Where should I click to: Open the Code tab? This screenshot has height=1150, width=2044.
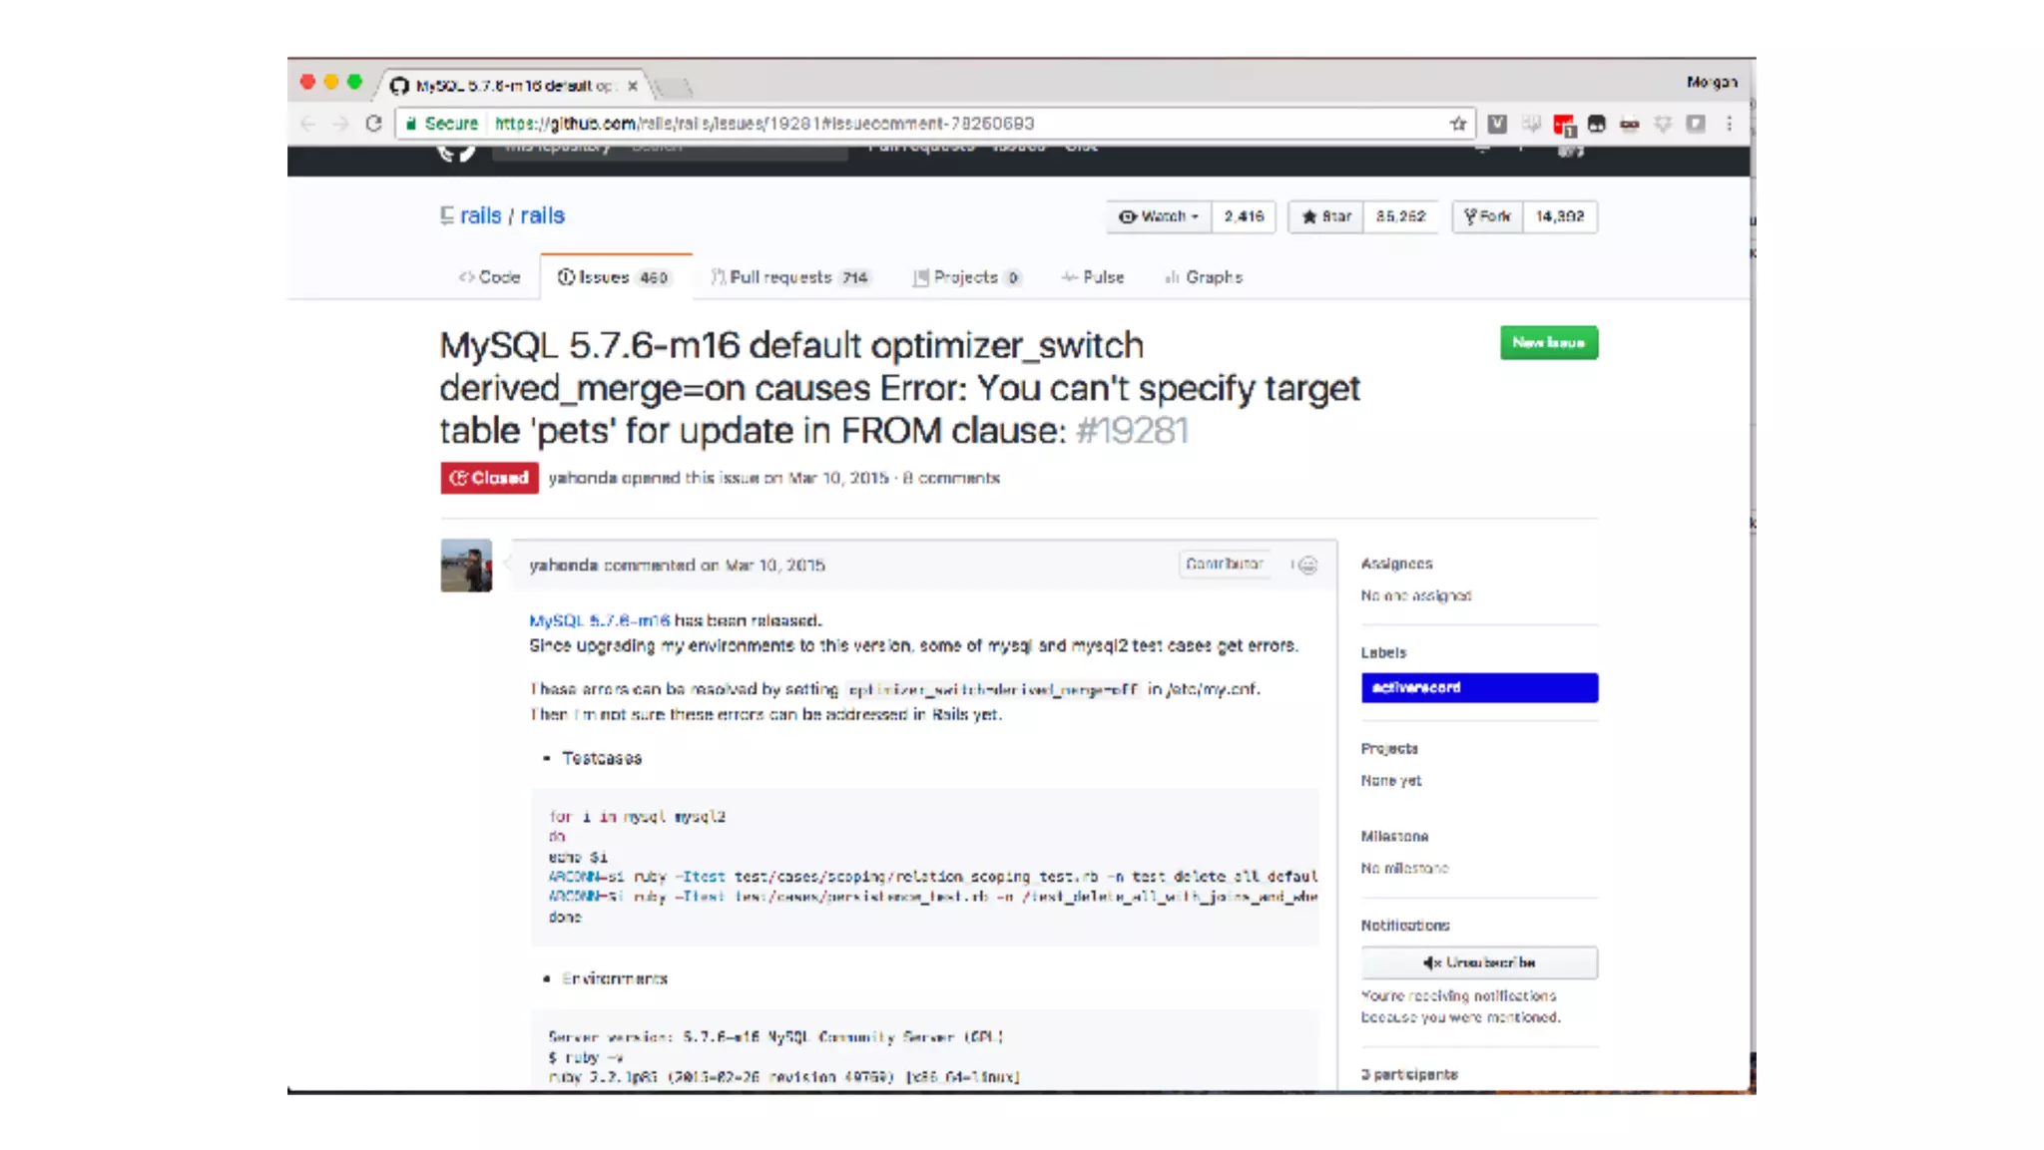click(x=490, y=277)
